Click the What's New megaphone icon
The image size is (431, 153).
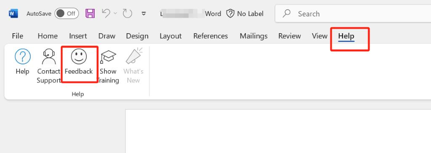click(133, 56)
